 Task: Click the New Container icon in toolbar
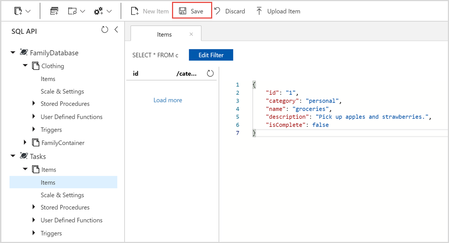(18, 11)
